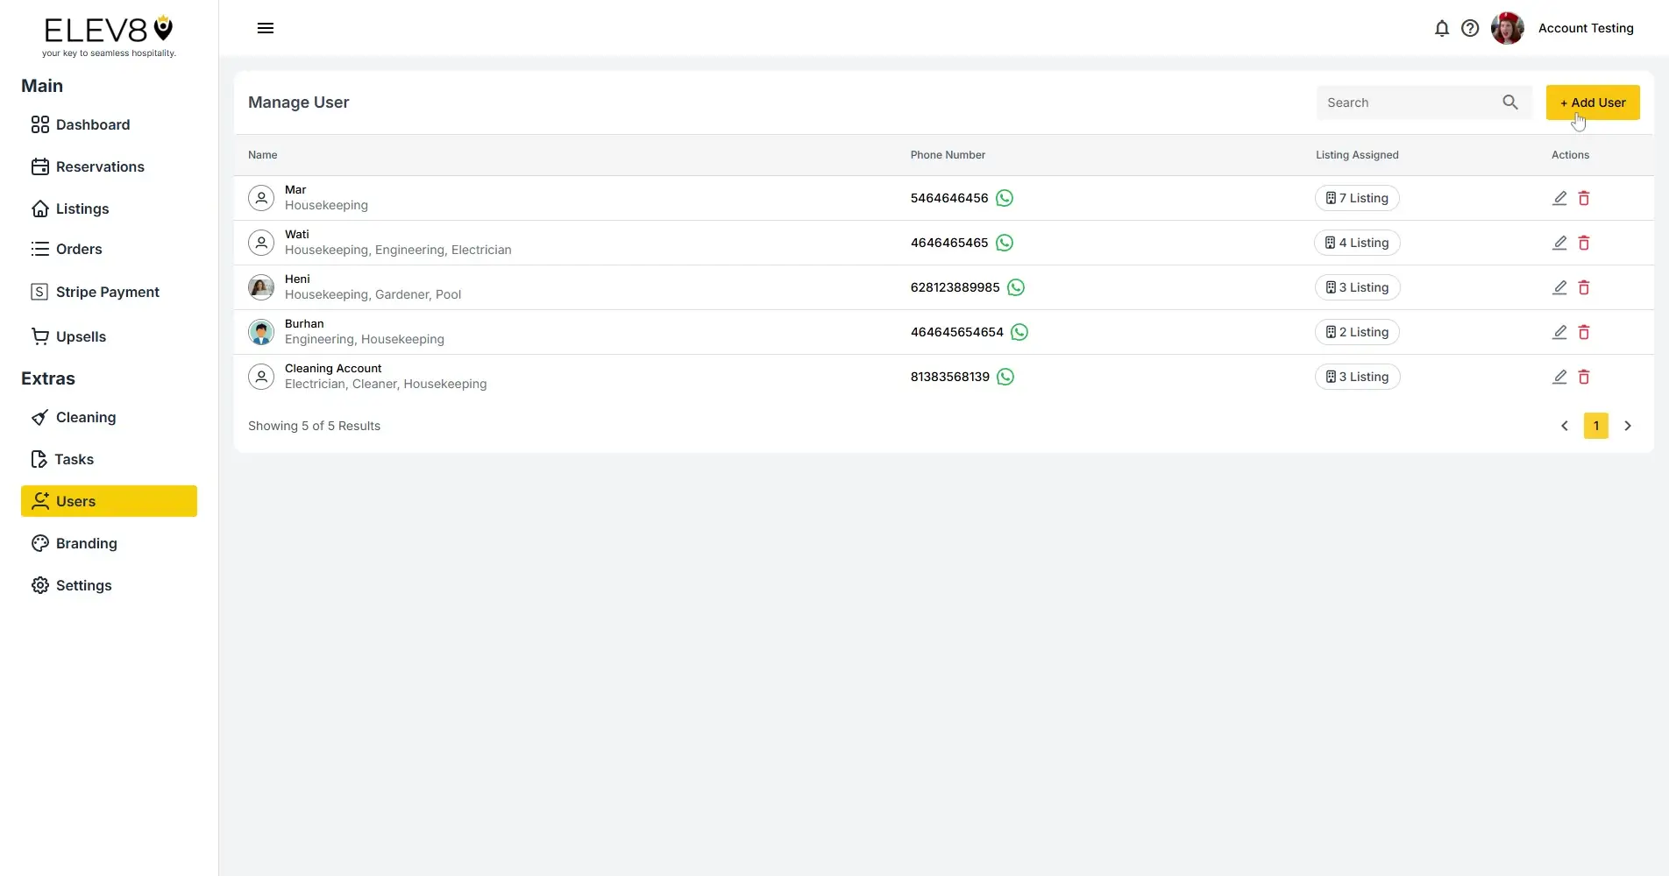Go to next page with right chevron
This screenshot has height=876, width=1669.
click(1628, 426)
